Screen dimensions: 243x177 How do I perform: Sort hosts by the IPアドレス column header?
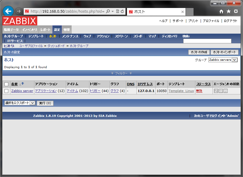click(x=145, y=84)
